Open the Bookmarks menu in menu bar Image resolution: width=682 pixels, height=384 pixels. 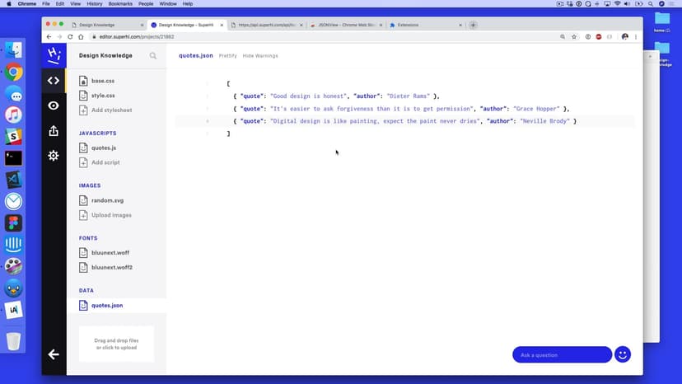point(119,4)
